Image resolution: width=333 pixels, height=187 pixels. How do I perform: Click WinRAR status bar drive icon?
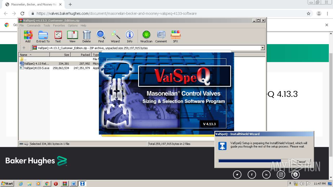21,144
